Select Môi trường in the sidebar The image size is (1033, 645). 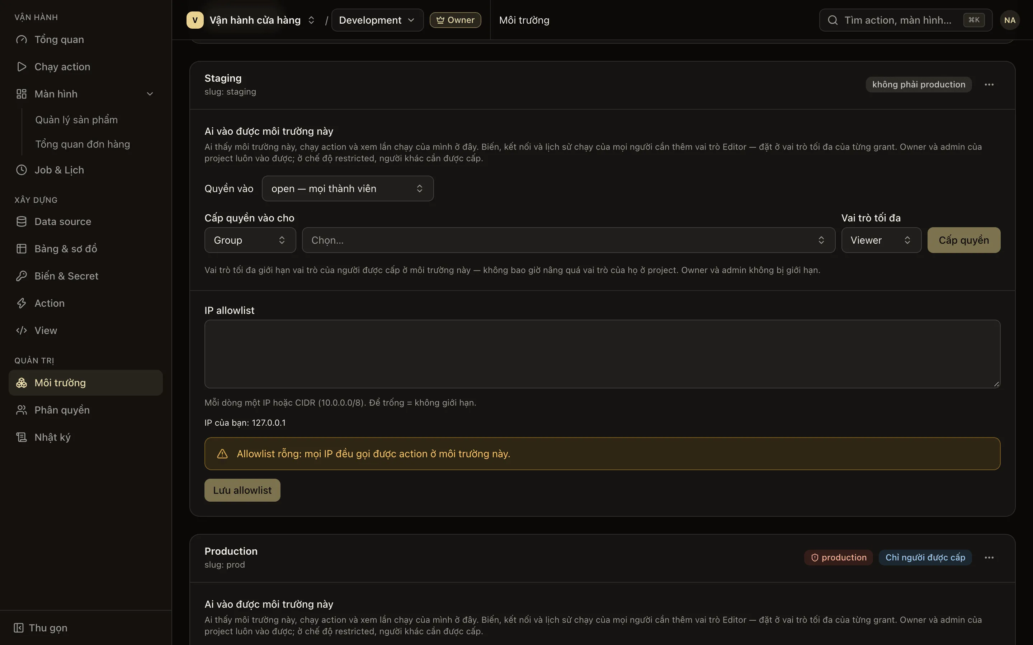coord(85,383)
